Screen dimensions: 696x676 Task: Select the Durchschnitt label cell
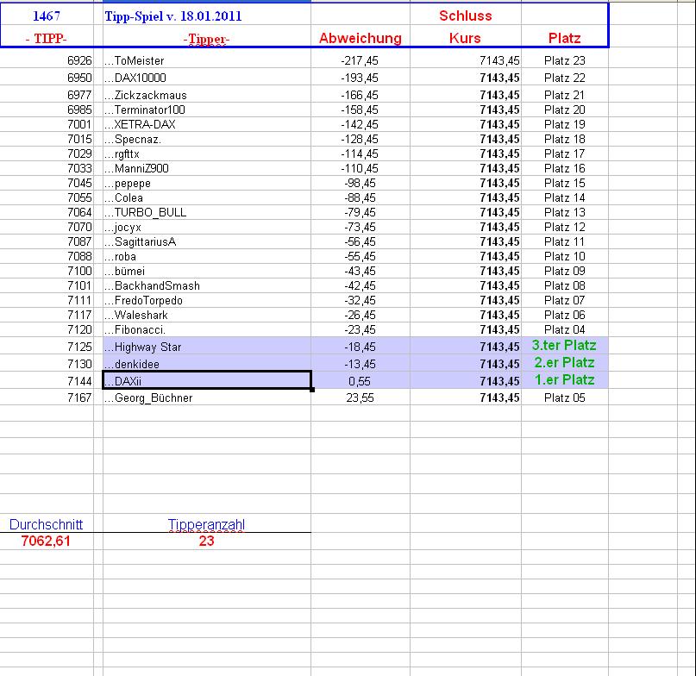tap(47, 523)
